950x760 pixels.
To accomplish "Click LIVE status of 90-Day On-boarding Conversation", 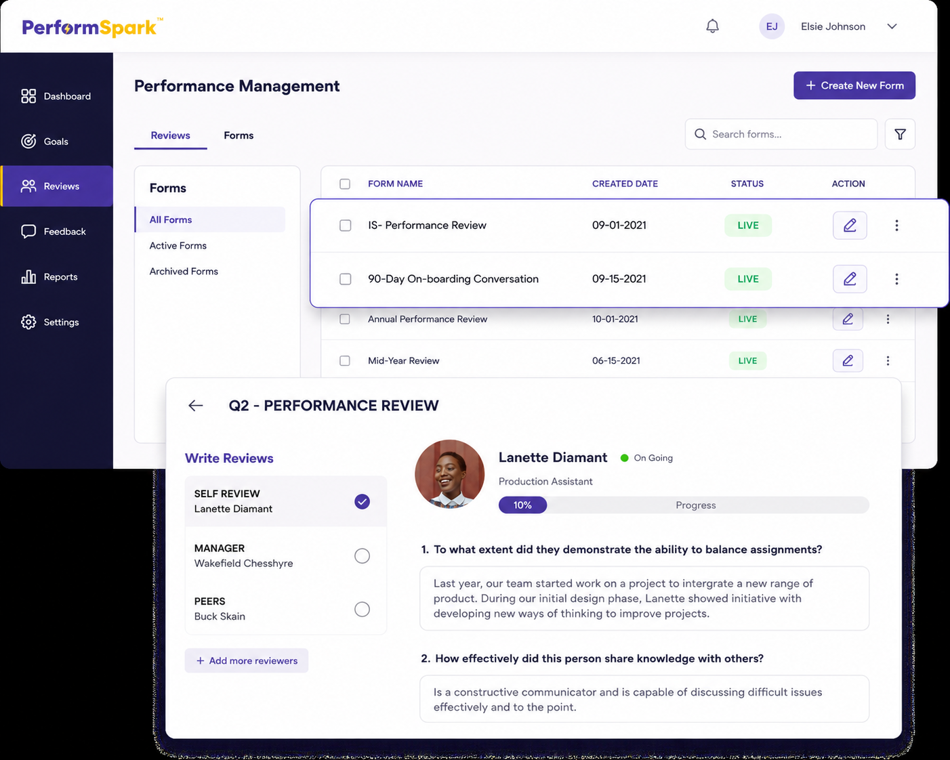I will click(x=748, y=279).
